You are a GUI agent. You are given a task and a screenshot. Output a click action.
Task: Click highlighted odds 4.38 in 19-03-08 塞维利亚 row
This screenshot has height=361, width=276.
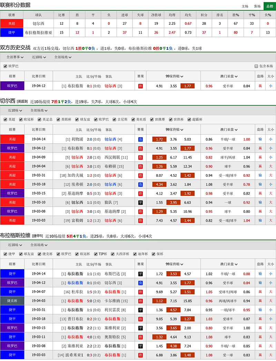174,346
